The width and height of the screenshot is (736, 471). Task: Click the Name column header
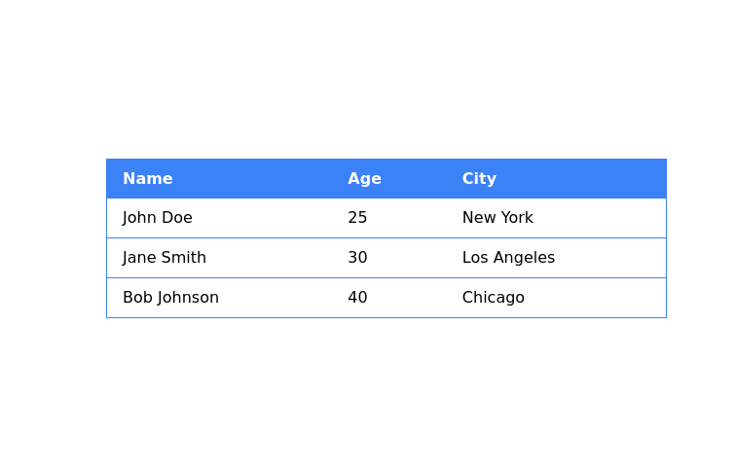pos(147,179)
